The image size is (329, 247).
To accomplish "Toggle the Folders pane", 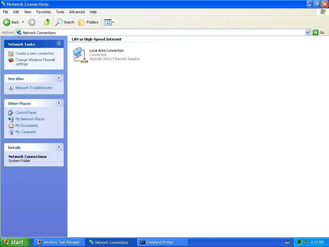I will 88,22.
